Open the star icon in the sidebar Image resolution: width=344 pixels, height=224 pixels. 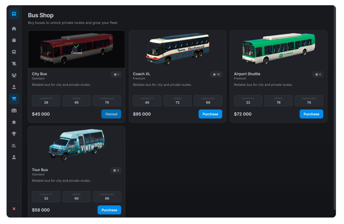coord(14,122)
